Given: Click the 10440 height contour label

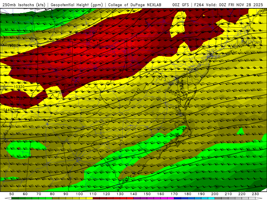Looking at the screenshot, I should [6, 110].
